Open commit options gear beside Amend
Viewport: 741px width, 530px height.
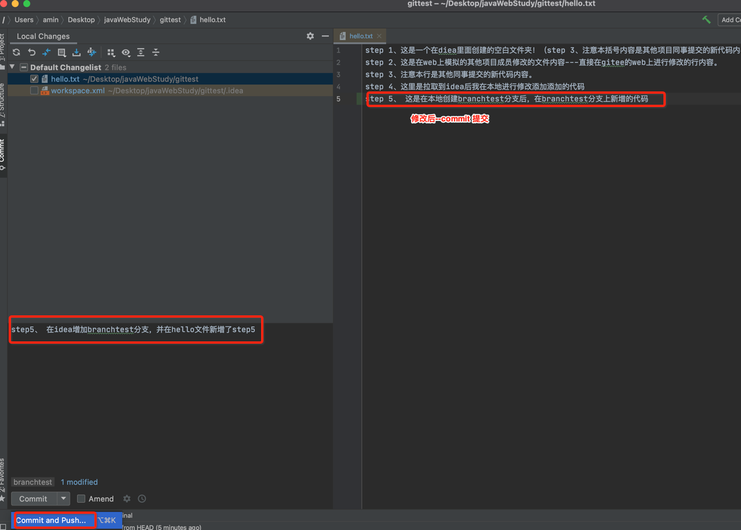coord(127,498)
